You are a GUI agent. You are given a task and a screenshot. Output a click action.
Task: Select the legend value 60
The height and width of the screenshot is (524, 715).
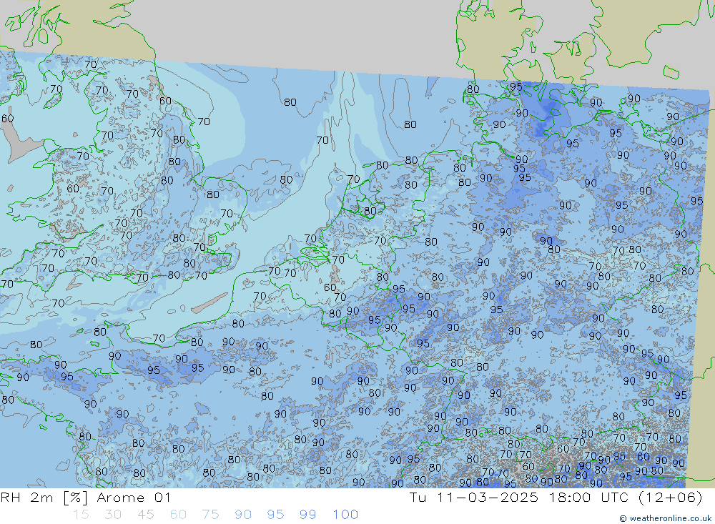click(178, 515)
